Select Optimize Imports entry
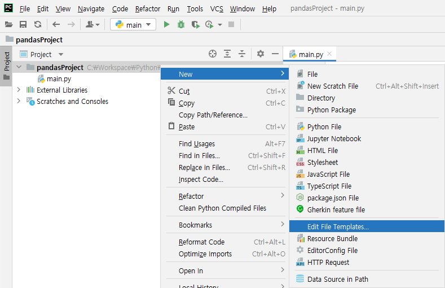Screen dimensions: 445x288 (x=226, y=254)
